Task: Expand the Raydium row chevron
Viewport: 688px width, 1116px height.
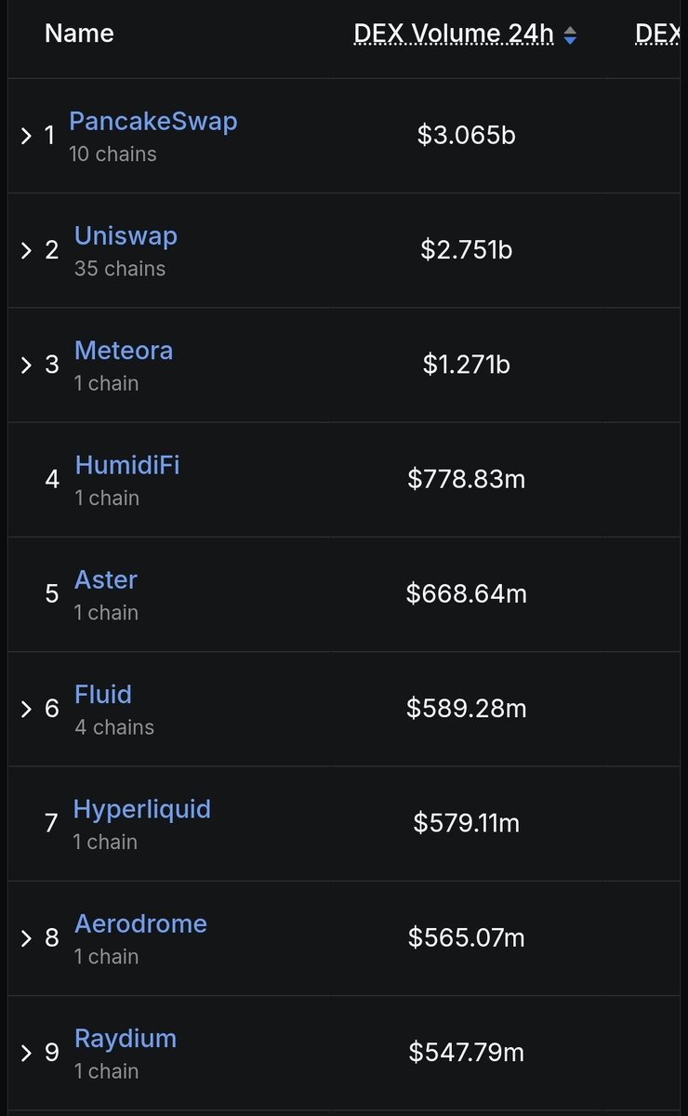Action: (x=26, y=1053)
